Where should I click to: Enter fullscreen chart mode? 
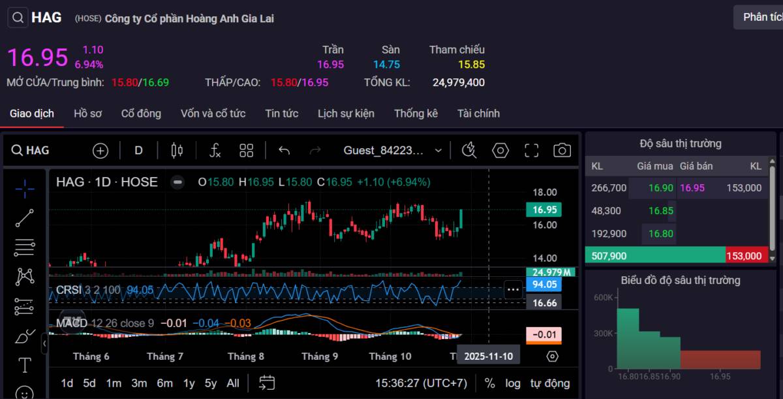tap(532, 151)
